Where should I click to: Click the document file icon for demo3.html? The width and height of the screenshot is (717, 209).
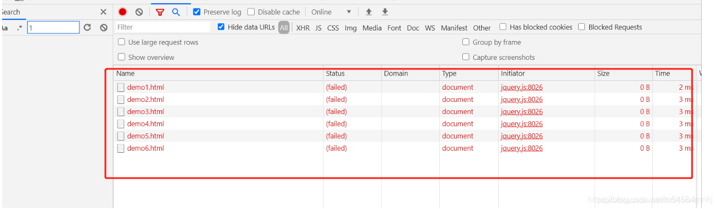(120, 111)
